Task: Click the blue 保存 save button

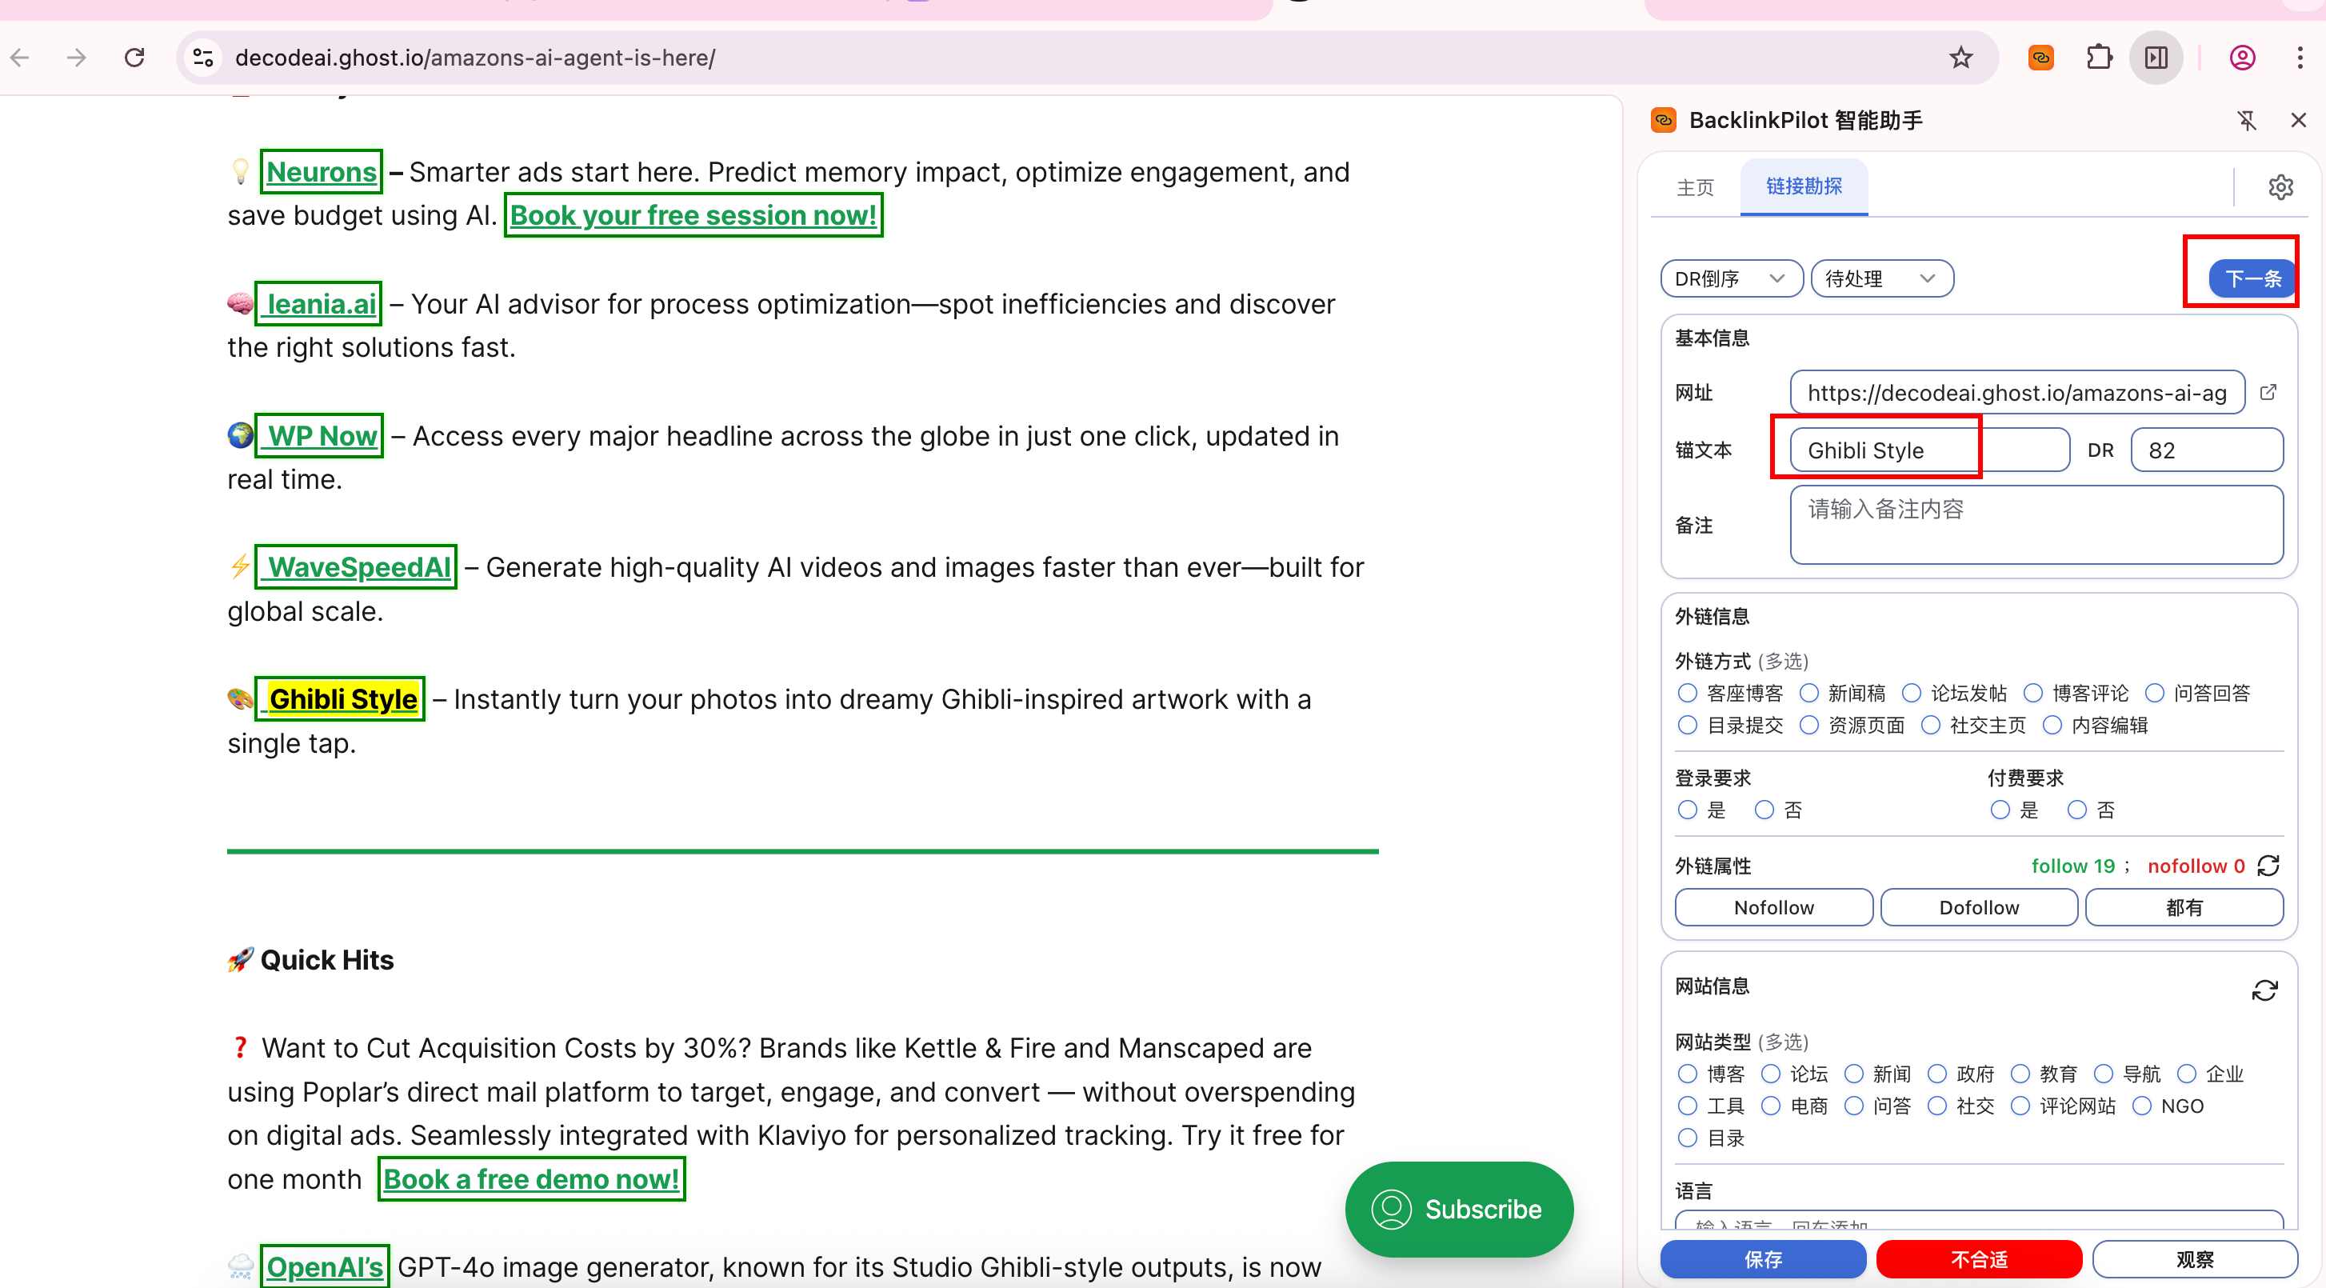Action: 1763,1259
